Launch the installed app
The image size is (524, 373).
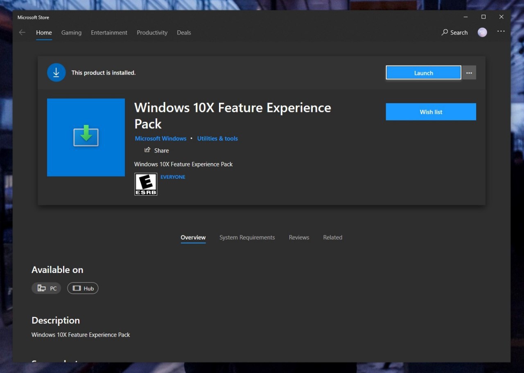[423, 73]
